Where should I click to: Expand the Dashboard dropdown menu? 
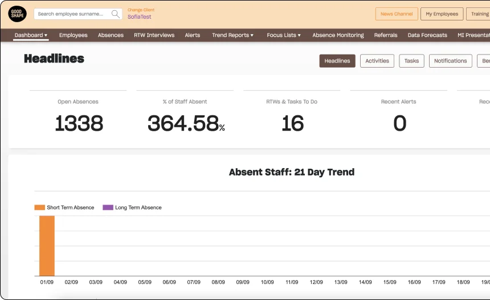point(31,35)
